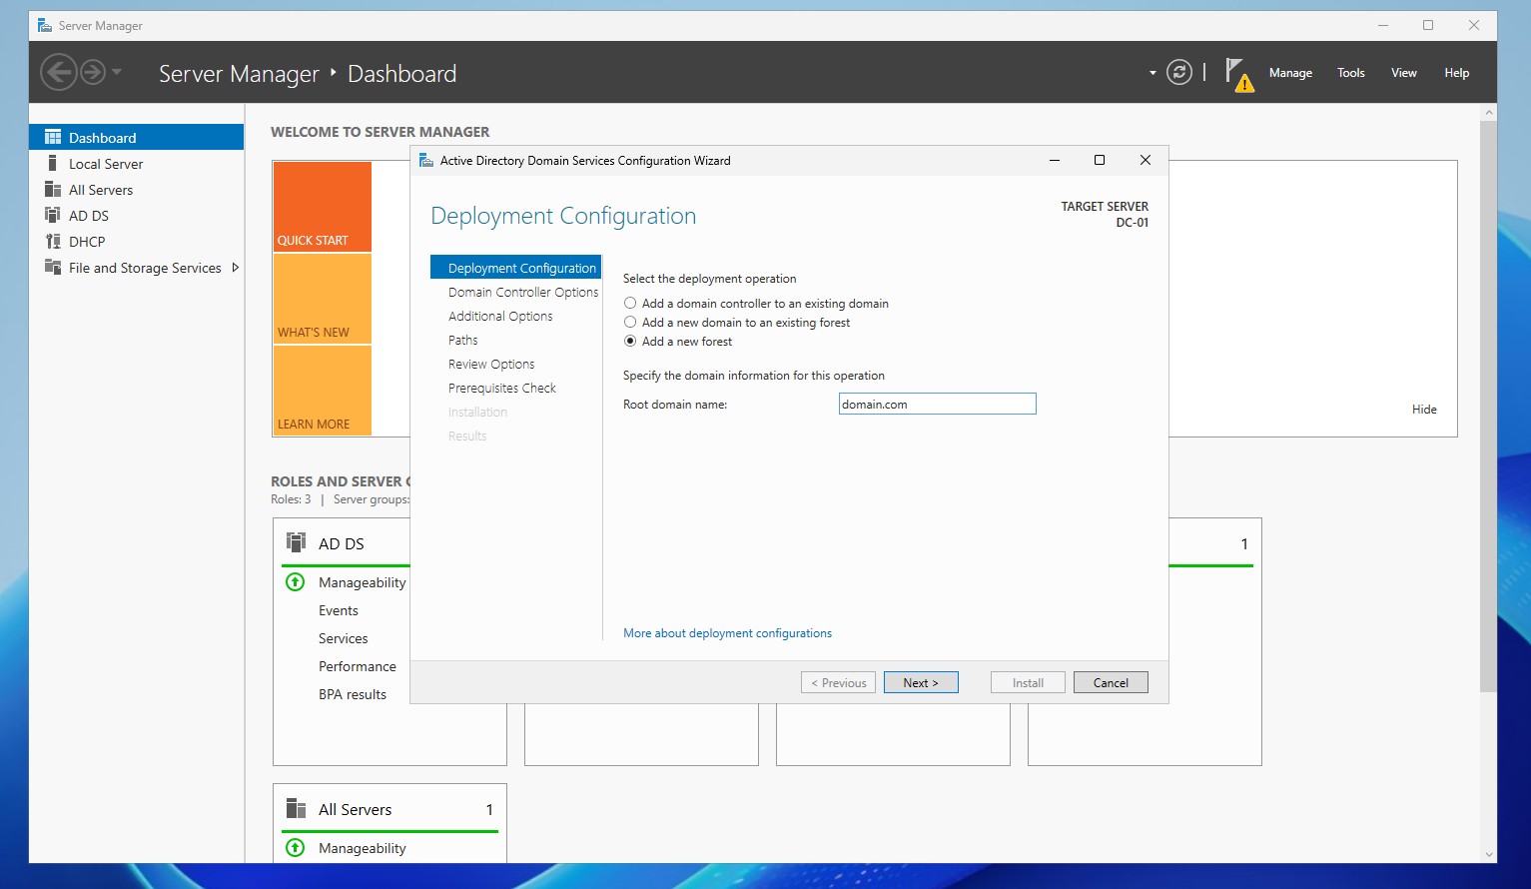The height and width of the screenshot is (889, 1531).
Task: Select Add a new domain to existing forest
Action: [630, 322]
